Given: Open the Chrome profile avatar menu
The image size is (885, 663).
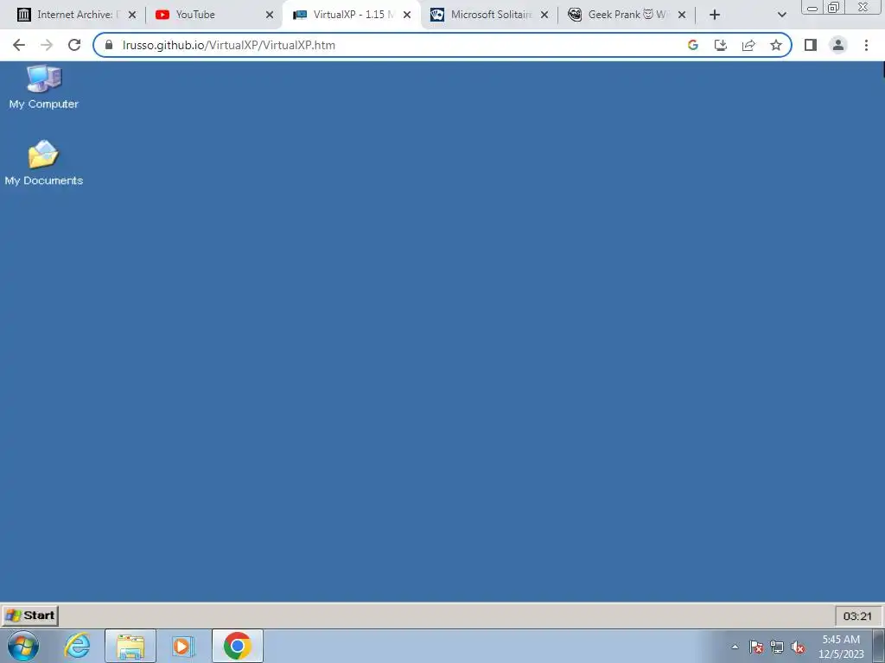Looking at the screenshot, I should 838,45.
